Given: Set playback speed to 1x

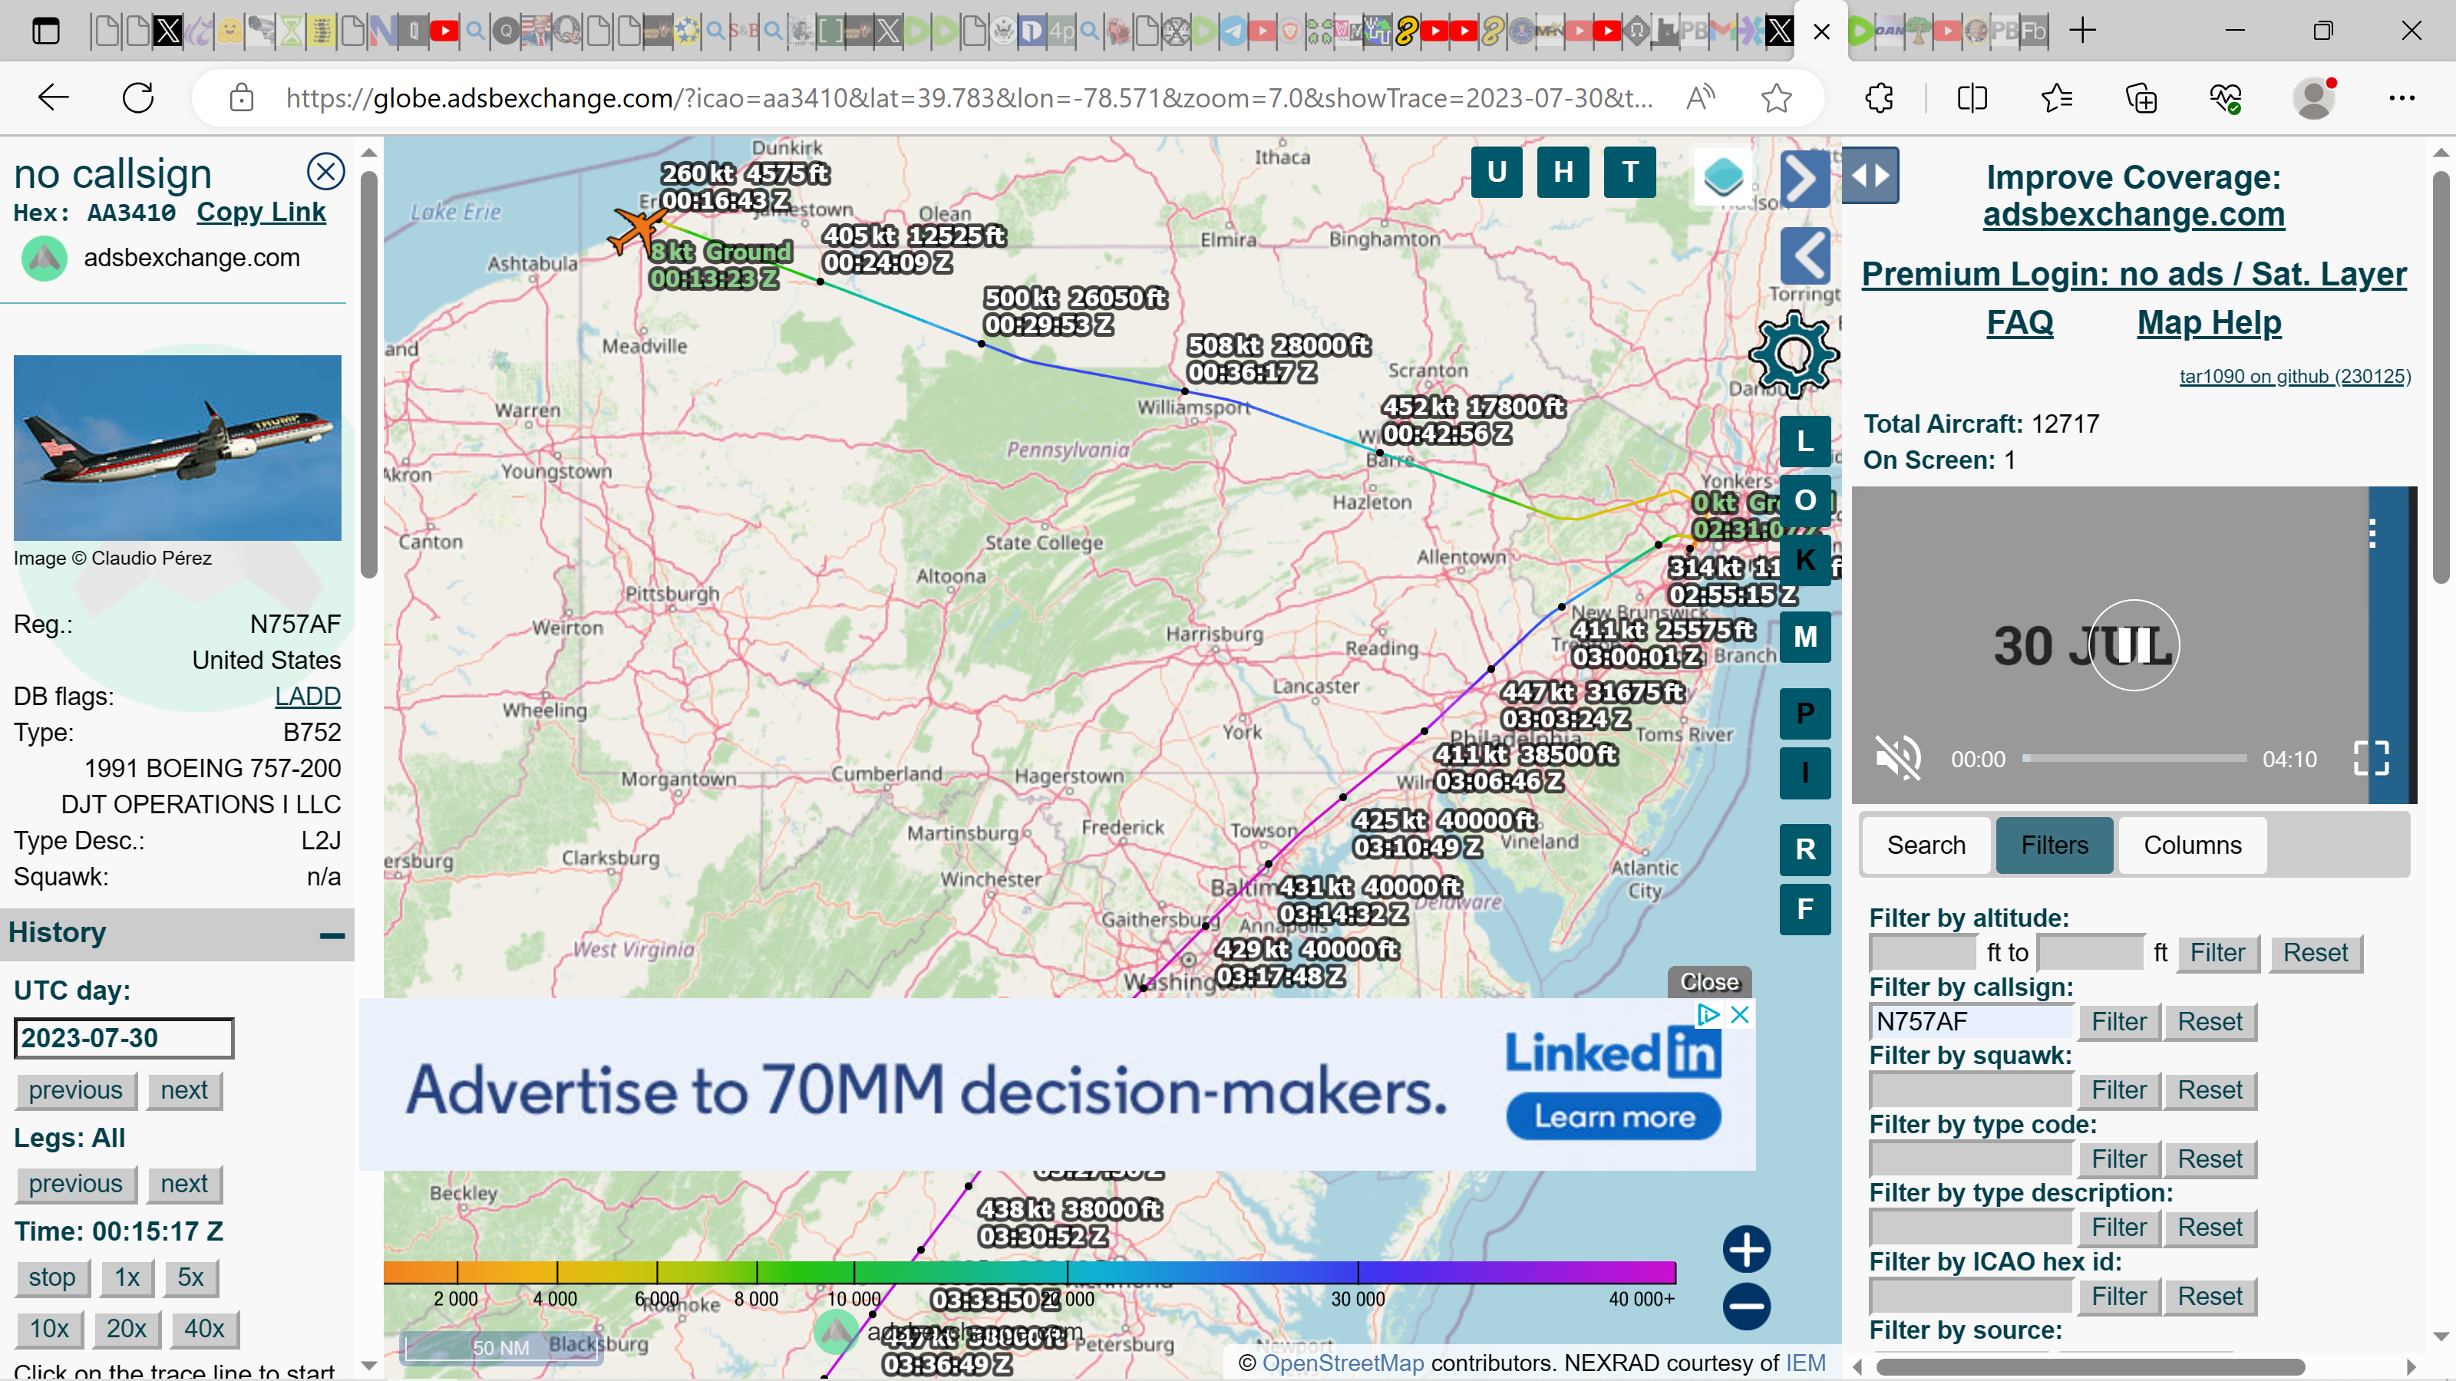Looking at the screenshot, I should point(127,1278).
